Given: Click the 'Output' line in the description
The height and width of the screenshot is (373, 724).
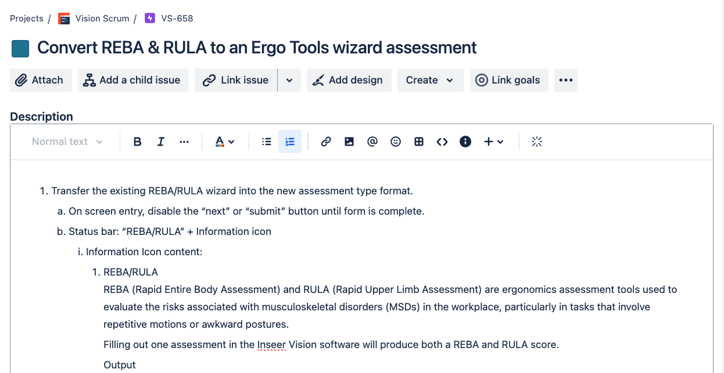Looking at the screenshot, I should tap(120, 365).
